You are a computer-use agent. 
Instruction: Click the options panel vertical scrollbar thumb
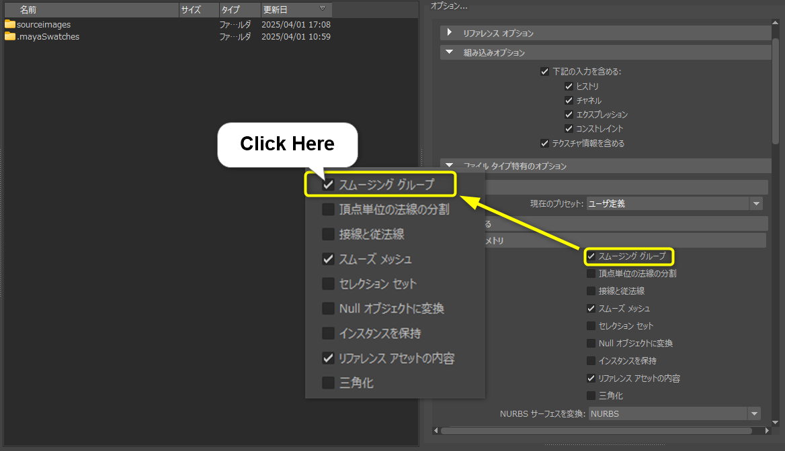[x=776, y=90]
